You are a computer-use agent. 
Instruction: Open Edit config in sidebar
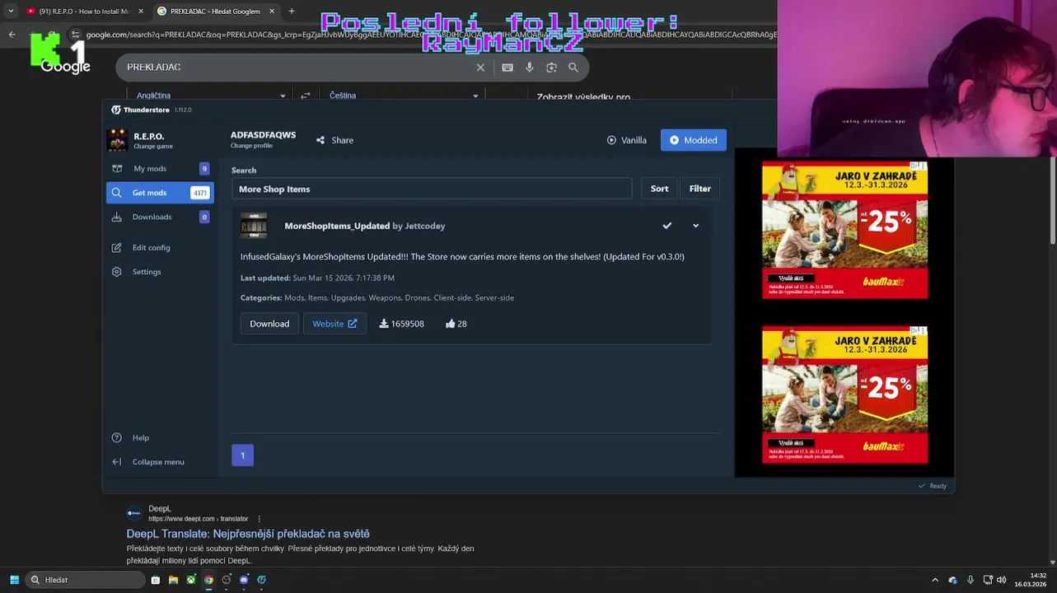point(159,247)
